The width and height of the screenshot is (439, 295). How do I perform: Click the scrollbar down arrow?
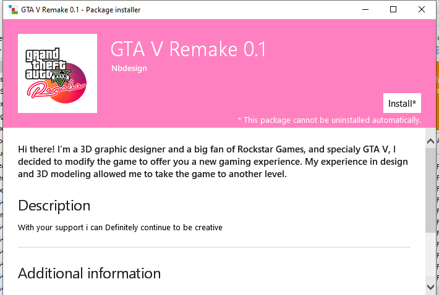(x=430, y=286)
